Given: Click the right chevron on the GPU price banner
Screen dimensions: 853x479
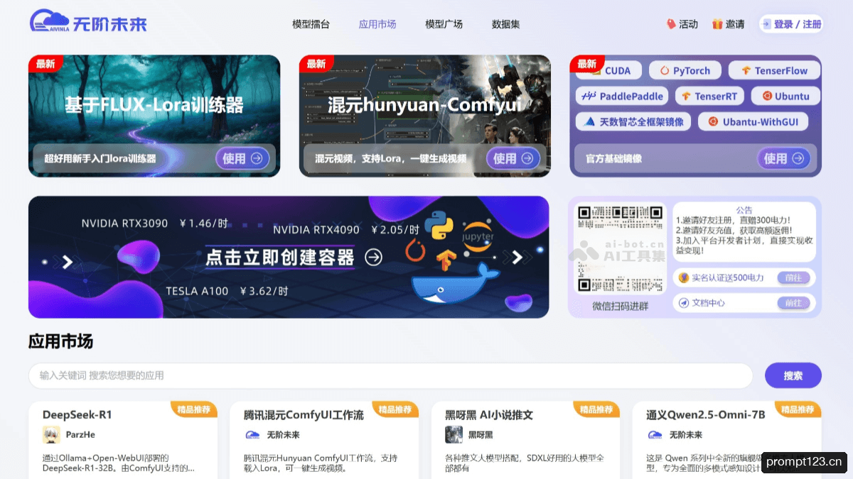Looking at the screenshot, I should [517, 257].
